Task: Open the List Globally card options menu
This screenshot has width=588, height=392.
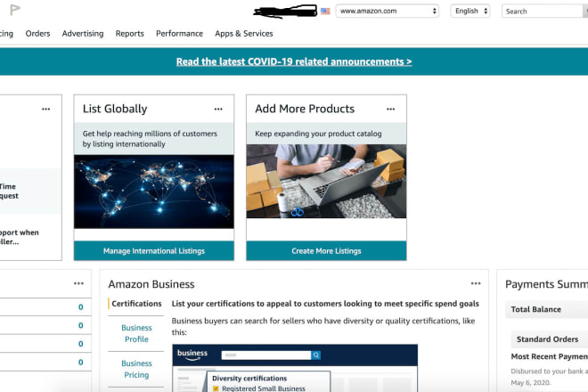Action: pyautogui.click(x=218, y=110)
